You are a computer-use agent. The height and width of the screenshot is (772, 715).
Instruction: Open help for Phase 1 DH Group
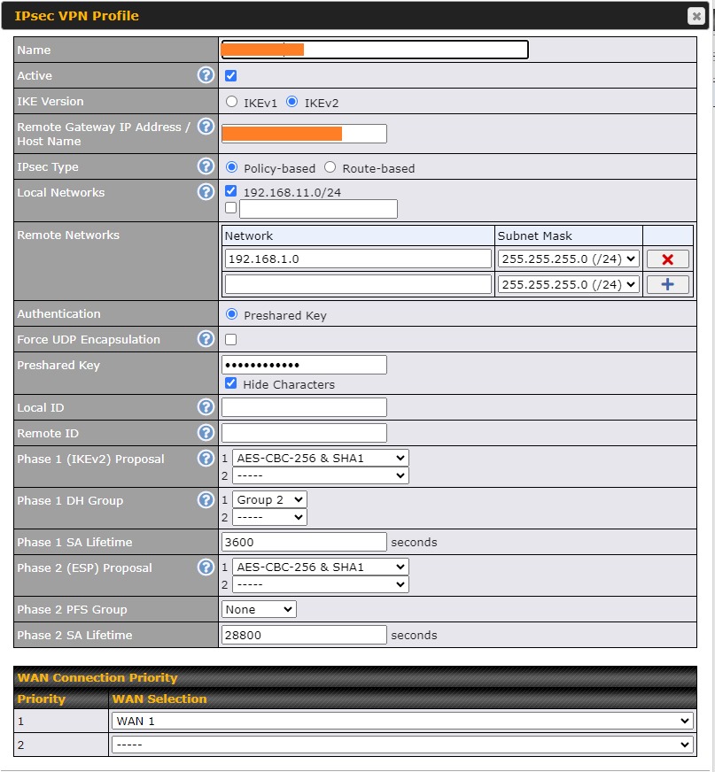tap(206, 499)
